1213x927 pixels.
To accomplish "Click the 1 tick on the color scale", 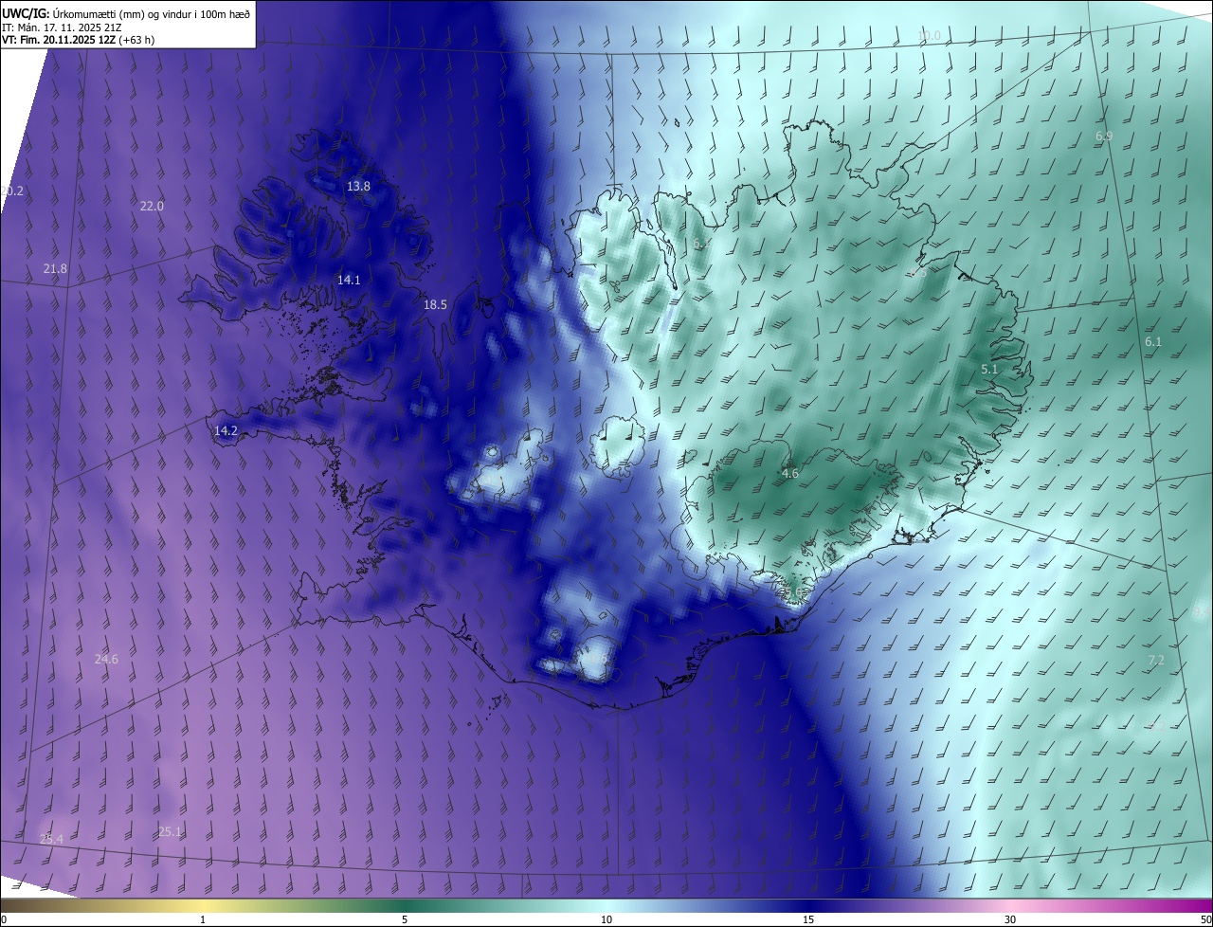I will click(x=203, y=919).
